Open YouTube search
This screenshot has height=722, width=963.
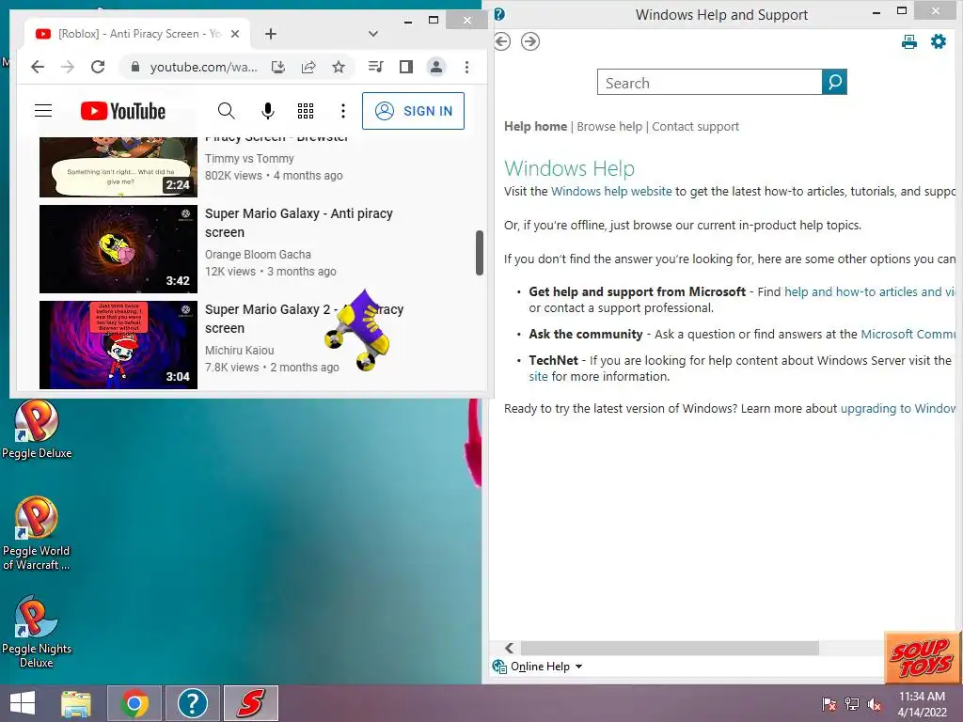(x=226, y=111)
